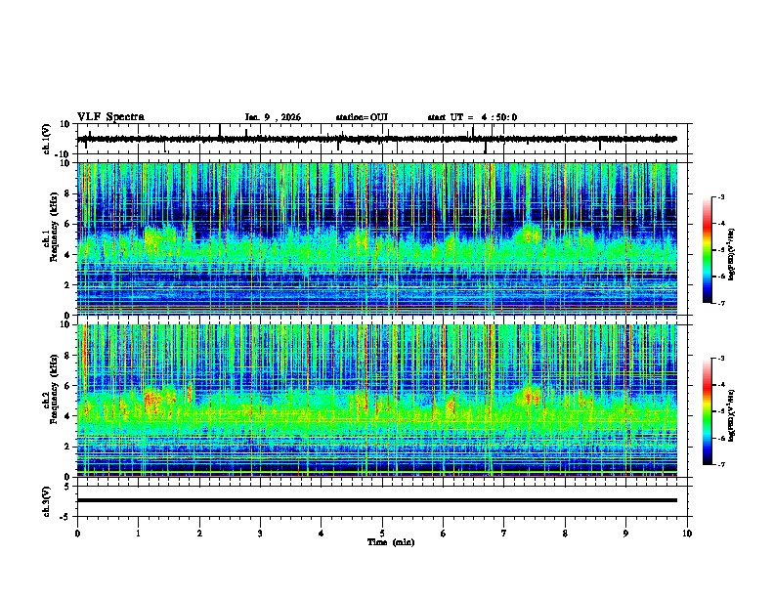Click the '-10' tick on the ch.1(V) axis

tap(64, 154)
